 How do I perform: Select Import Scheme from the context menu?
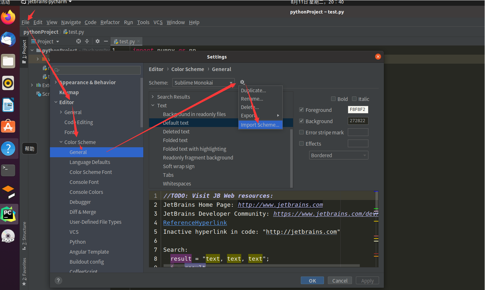coord(260,125)
